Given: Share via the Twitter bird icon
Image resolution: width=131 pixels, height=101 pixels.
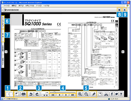Looking at the screenshot, I should (117, 94).
